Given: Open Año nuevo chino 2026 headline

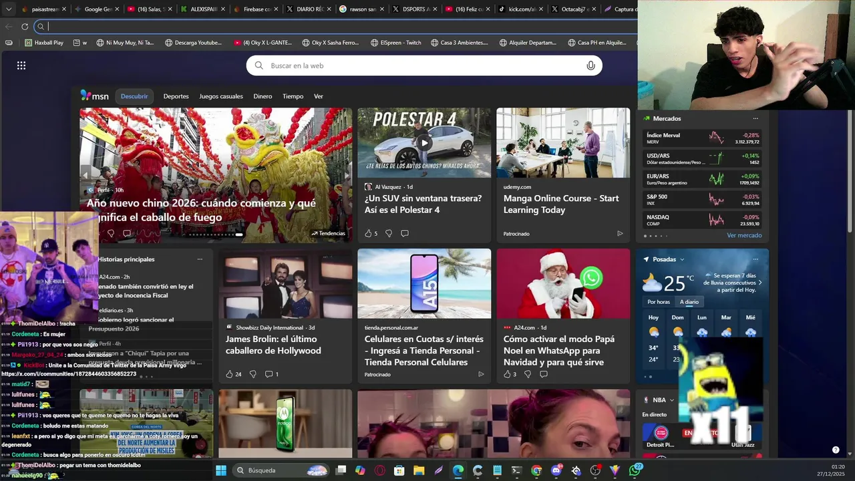Looking at the screenshot, I should click(x=201, y=210).
